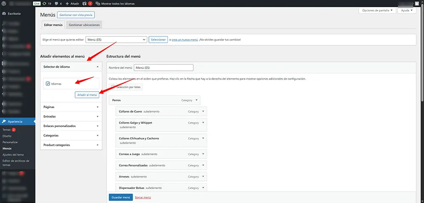Expand the Páginas accordion section
The image size is (424, 203).
point(71,107)
